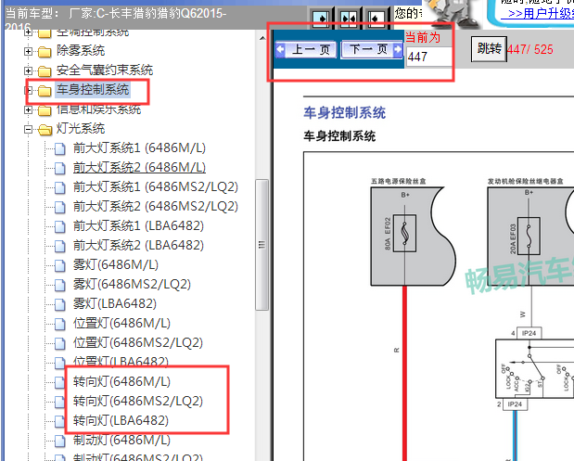This screenshot has height=461, width=574.
Task: Click the 20A EF03 fuse in diagram
Action: pos(529,237)
